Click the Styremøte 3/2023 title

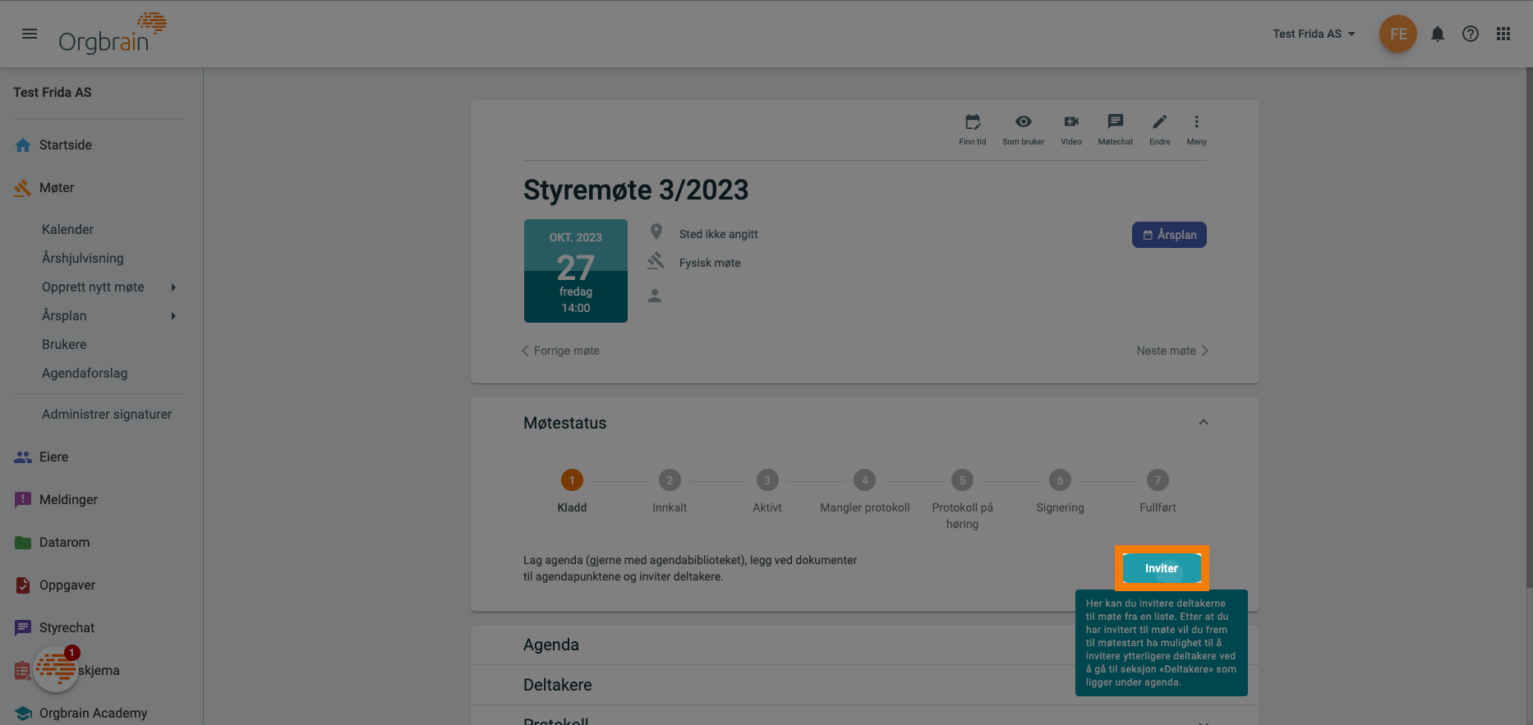point(636,190)
